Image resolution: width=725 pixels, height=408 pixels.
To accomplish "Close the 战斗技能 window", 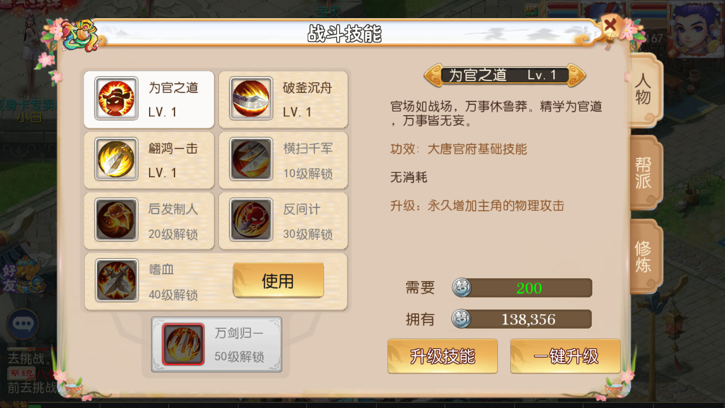I will click(610, 24).
